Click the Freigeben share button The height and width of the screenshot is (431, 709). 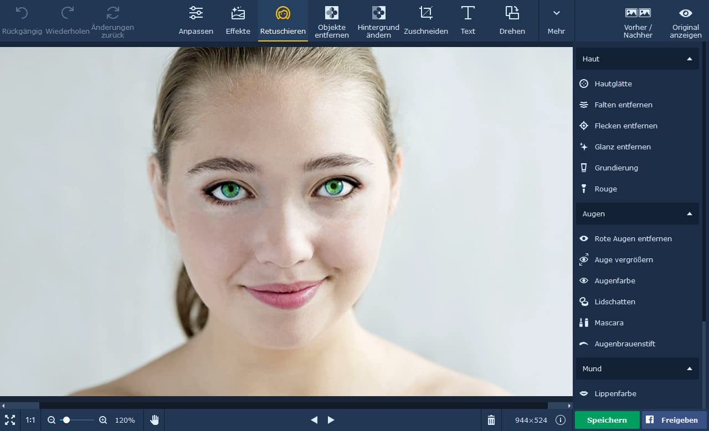point(674,420)
